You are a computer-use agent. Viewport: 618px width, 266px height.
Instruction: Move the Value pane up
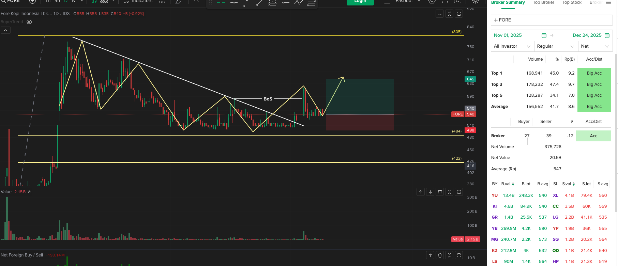[x=421, y=192]
